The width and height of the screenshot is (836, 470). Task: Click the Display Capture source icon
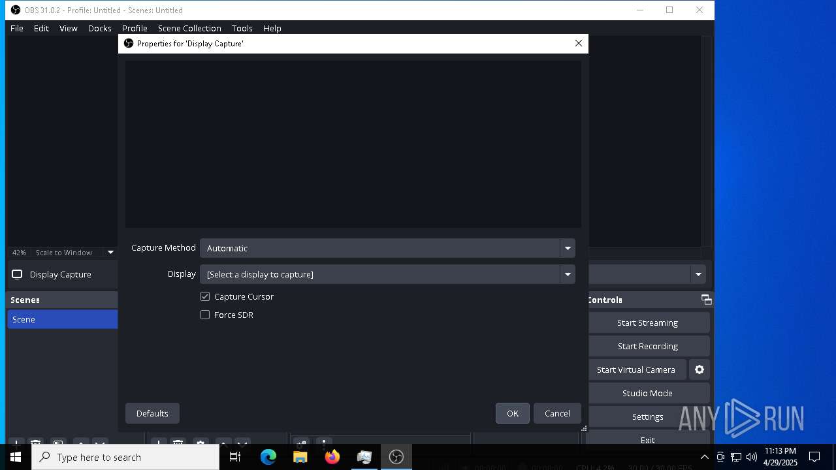coord(17,274)
